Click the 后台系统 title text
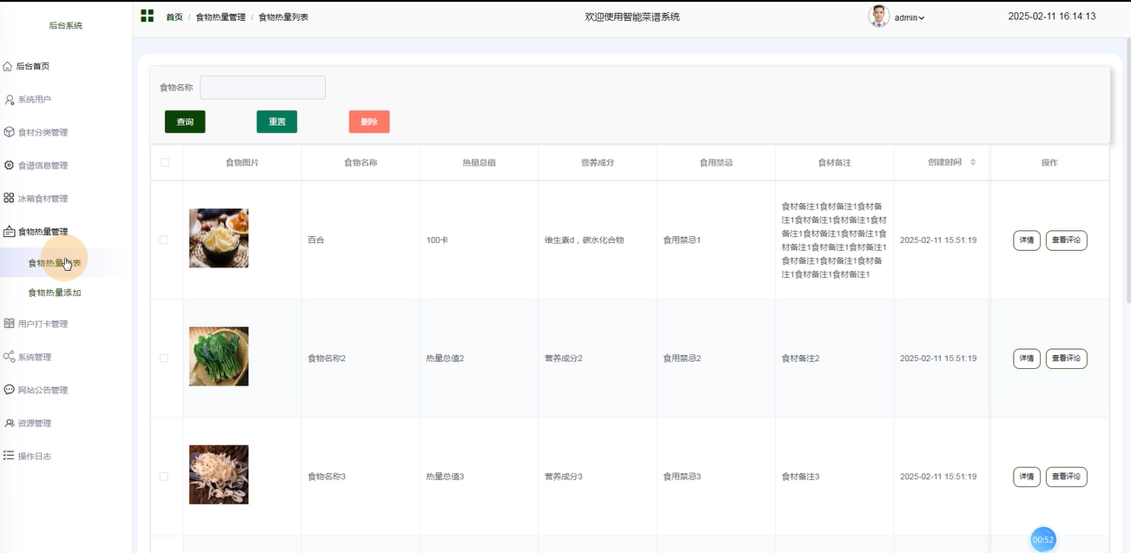The image size is (1131, 553). click(66, 26)
